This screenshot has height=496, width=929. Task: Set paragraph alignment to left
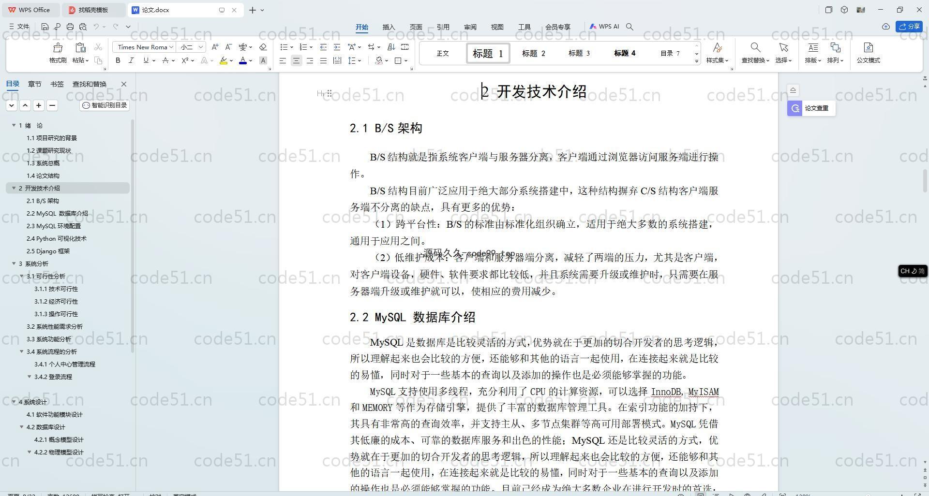point(283,60)
